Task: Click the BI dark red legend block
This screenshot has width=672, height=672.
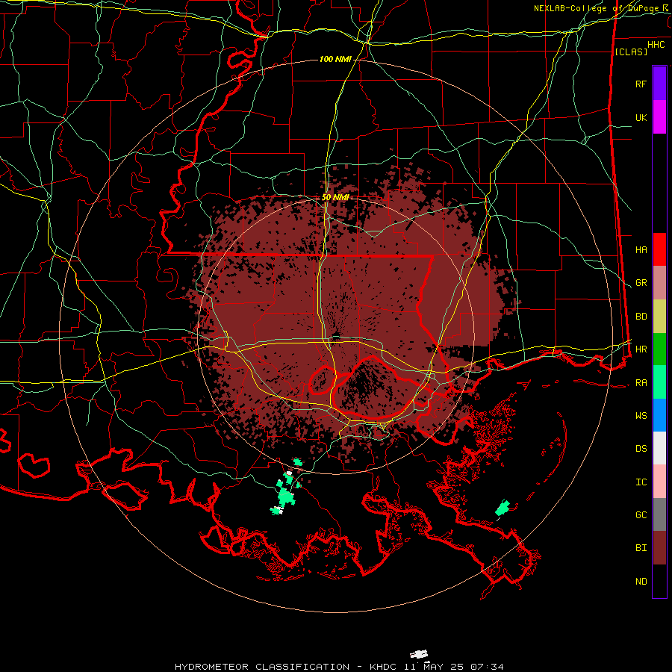Action: click(x=659, y=548)
